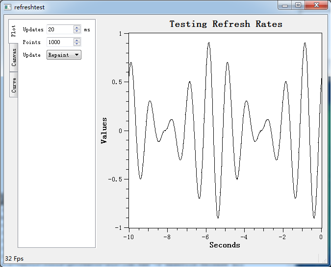331x267 pixels.
Task: Select the Plot tab
Action: click(x=13, y=31)
